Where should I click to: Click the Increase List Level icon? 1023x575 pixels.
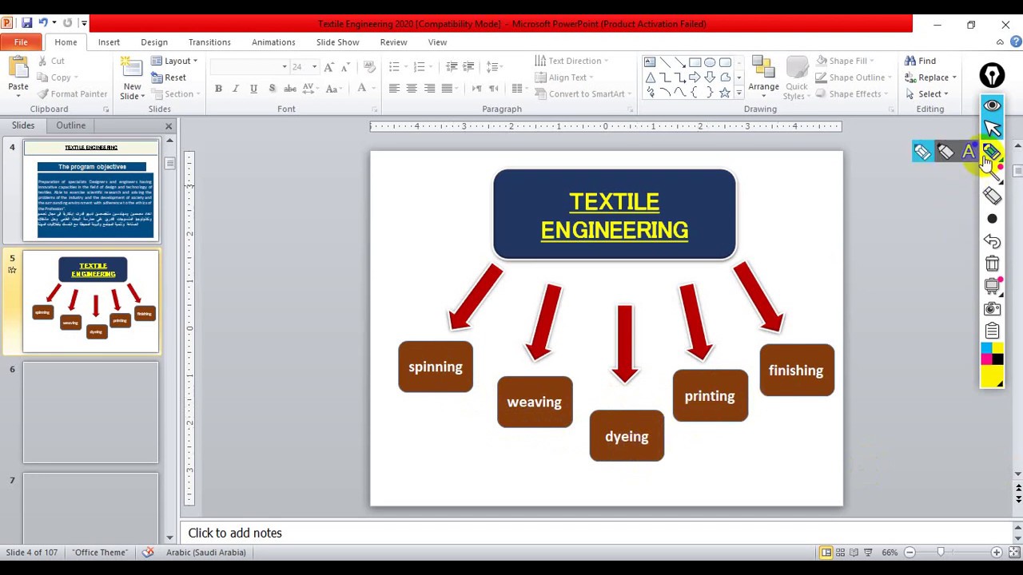(x=468, y=67)
